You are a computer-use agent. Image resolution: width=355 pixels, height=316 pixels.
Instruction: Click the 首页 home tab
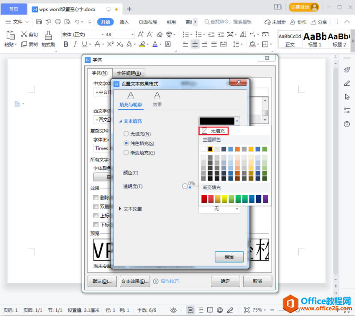(x=14, y=9)
